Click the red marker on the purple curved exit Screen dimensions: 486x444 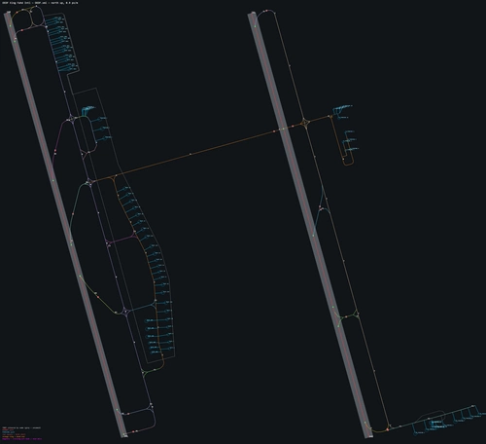[x=55, y=150]
